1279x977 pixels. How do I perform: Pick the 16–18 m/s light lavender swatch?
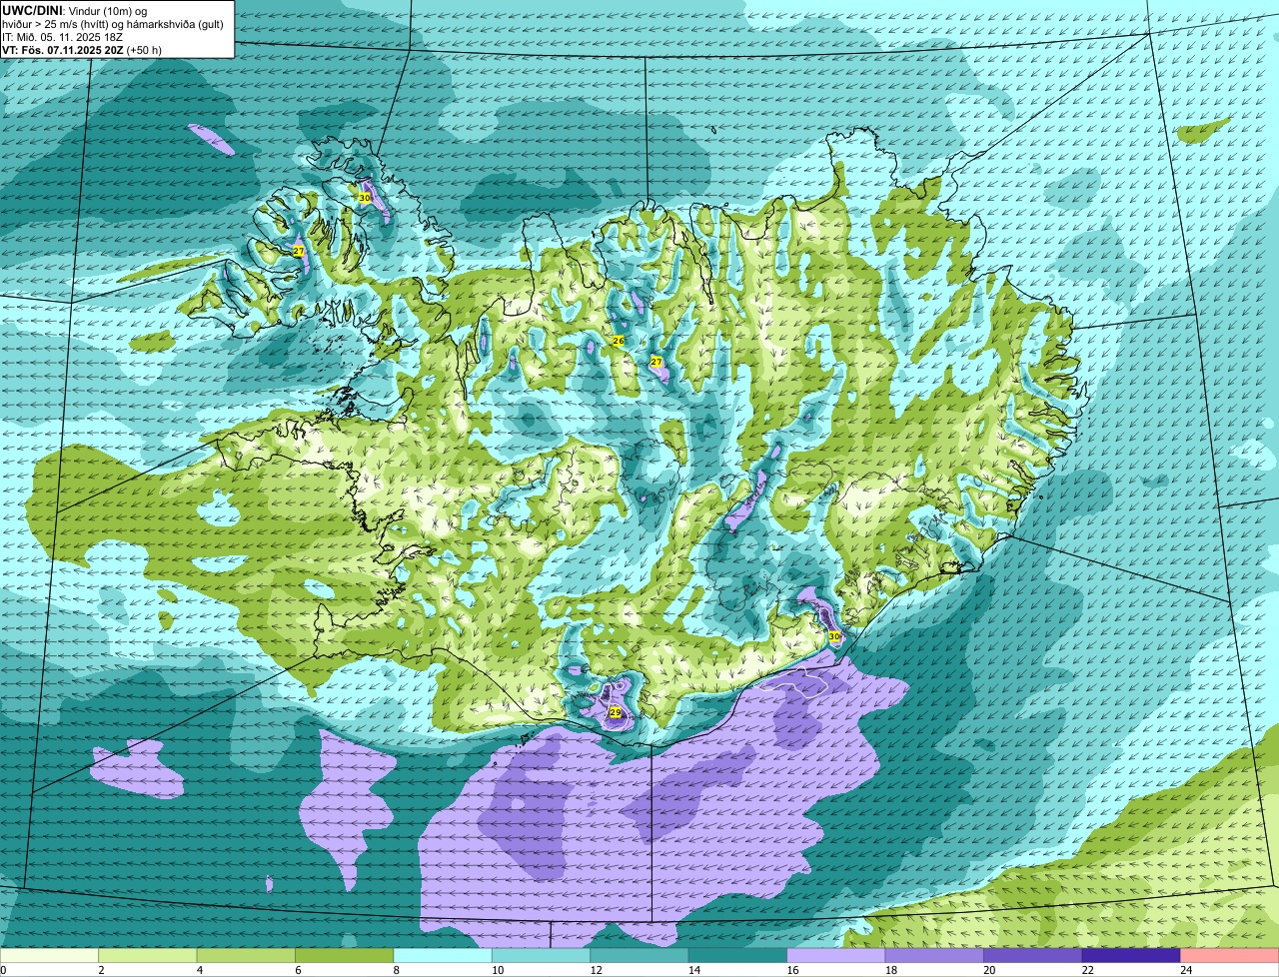coord(836,955)
